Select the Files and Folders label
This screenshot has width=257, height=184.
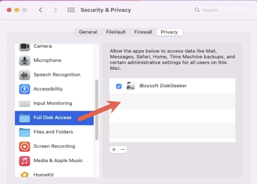53,132
